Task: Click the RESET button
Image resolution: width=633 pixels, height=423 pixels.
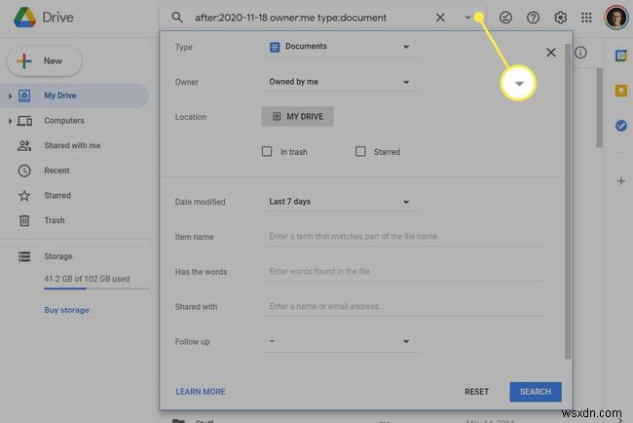Action: pyautogui.click(x=476, y=392)
